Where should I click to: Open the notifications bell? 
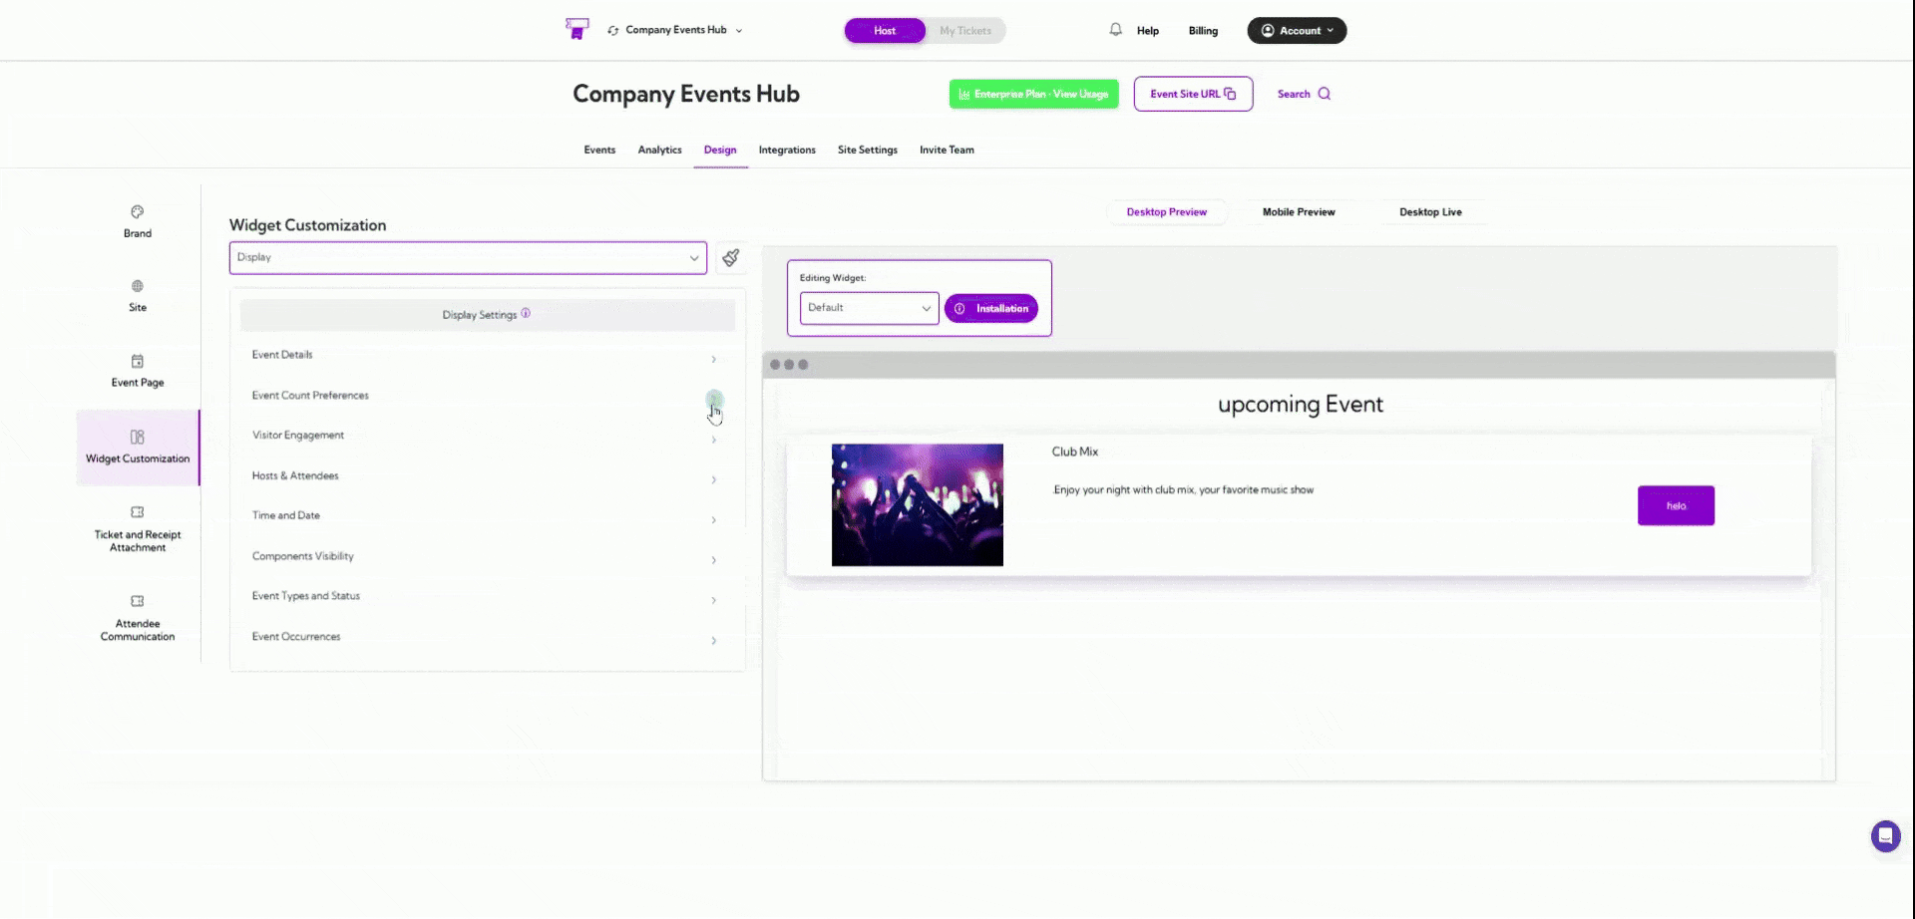pyautogui.click(x=1115, y=30)
